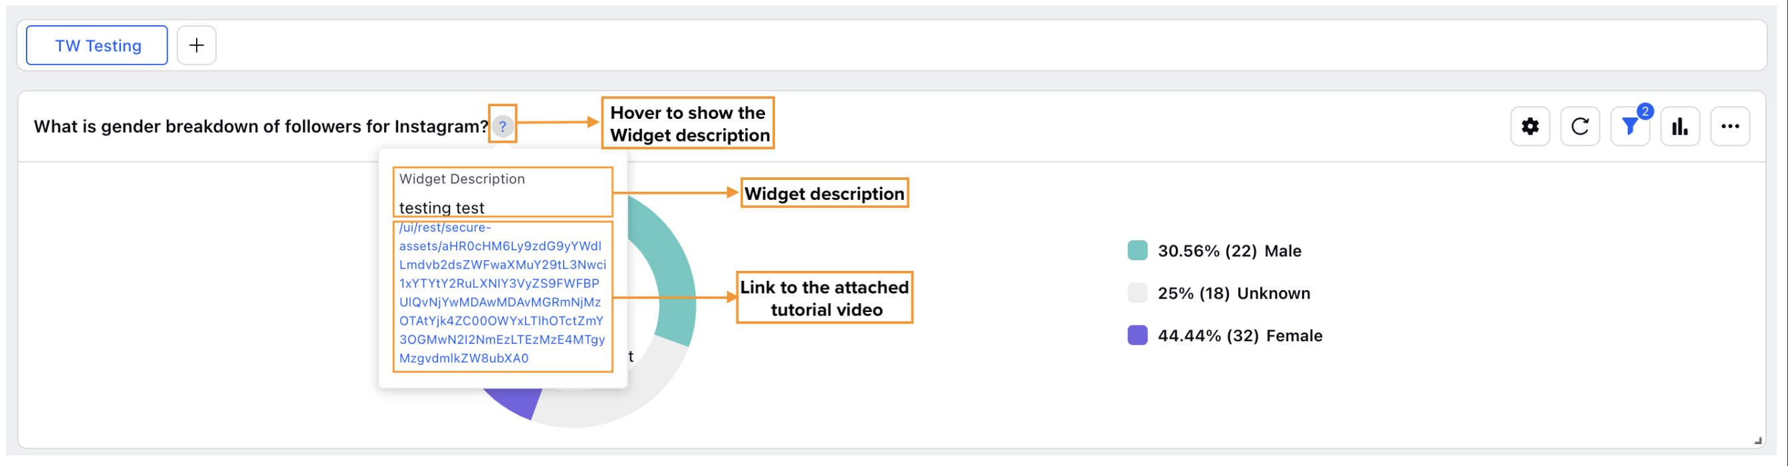This screenshot has width=1788, height=466.
Task: Click the Female purple legend swatch
Action: point(1137,336)
